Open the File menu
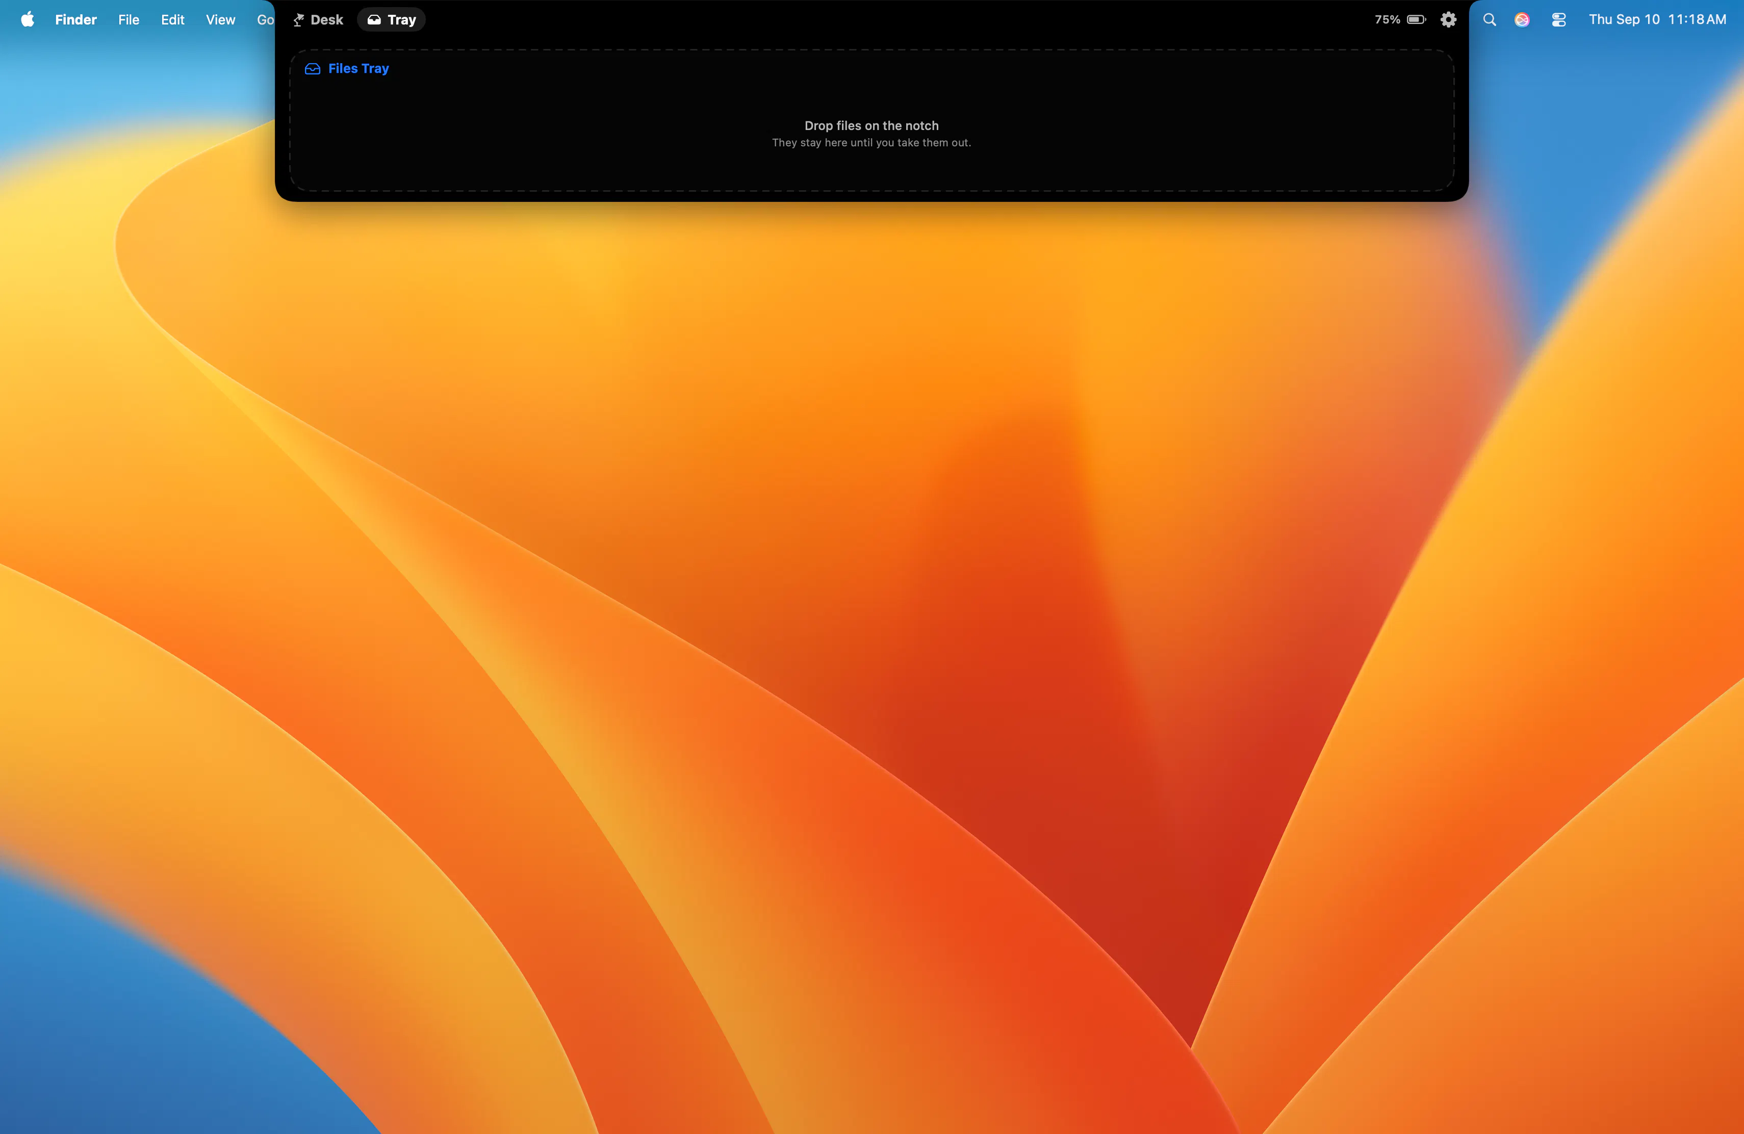 click(x=128, y=20)
